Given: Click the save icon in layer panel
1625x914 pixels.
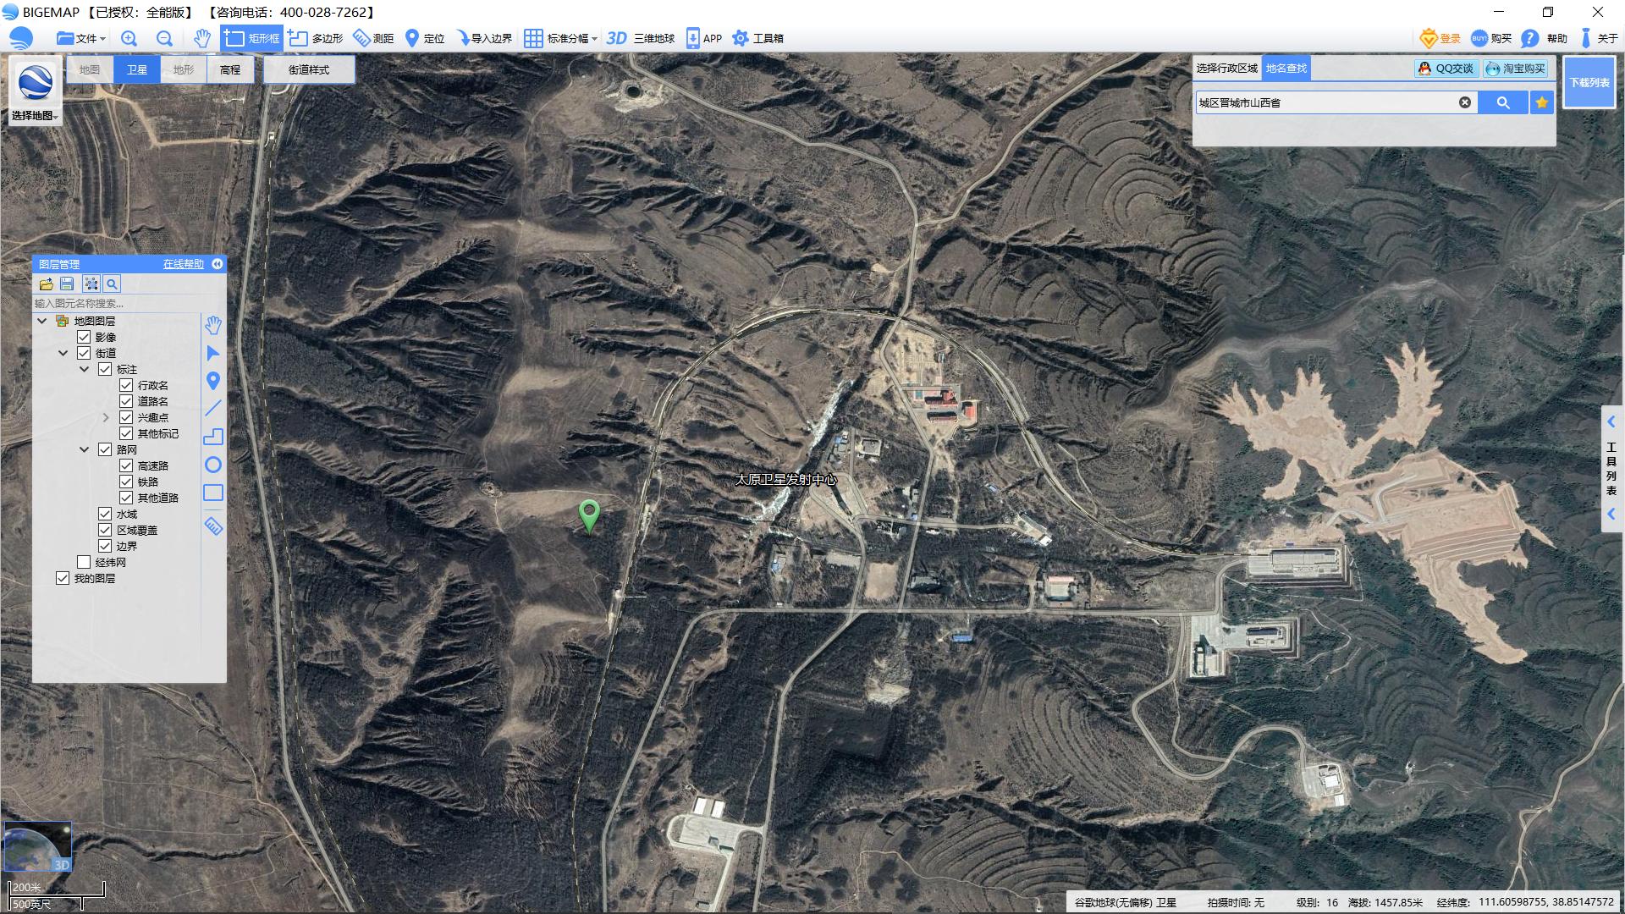Looking at the screenshot, I should click(x=68, y=284).
